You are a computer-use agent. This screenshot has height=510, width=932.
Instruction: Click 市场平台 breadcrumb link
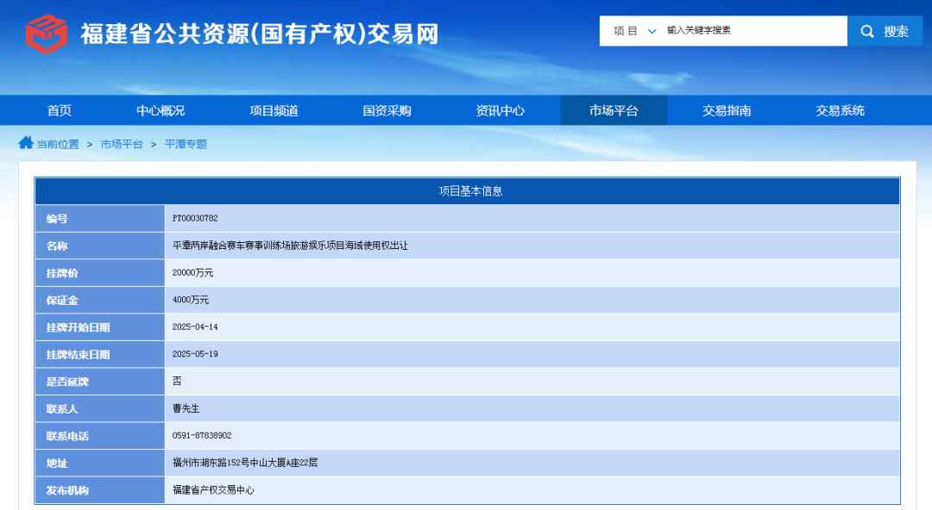coord(122,144)
